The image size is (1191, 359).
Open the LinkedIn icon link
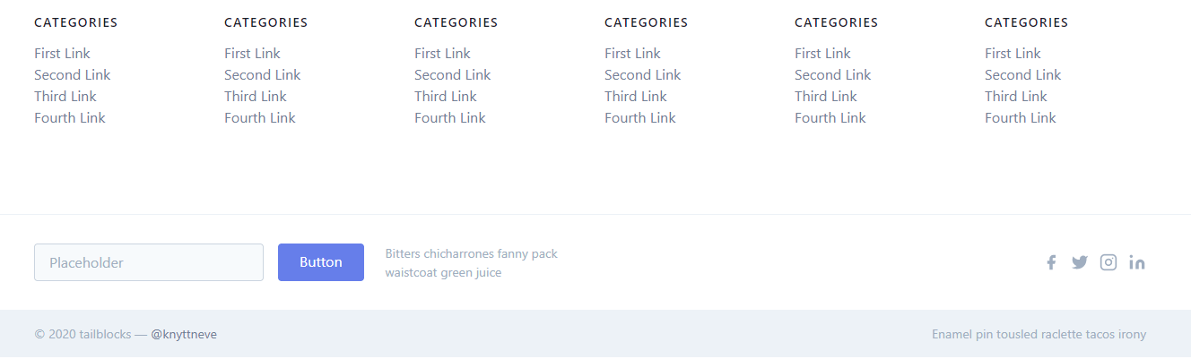coord(1137,262)
